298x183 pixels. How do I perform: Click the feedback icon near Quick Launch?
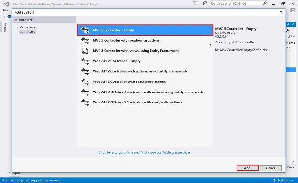(x=204, y=3)
